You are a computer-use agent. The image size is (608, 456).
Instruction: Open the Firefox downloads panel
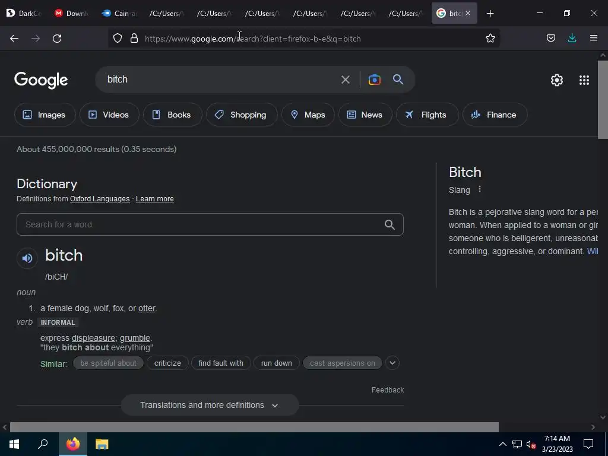[x=572, y=39]
